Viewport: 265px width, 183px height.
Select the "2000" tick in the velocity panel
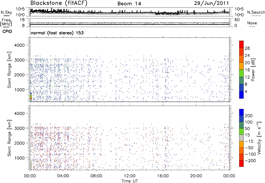click(x=19, y=143)
